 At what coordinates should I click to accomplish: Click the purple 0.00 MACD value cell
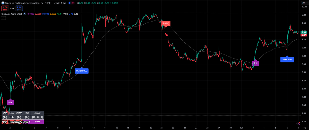(37, 122)
